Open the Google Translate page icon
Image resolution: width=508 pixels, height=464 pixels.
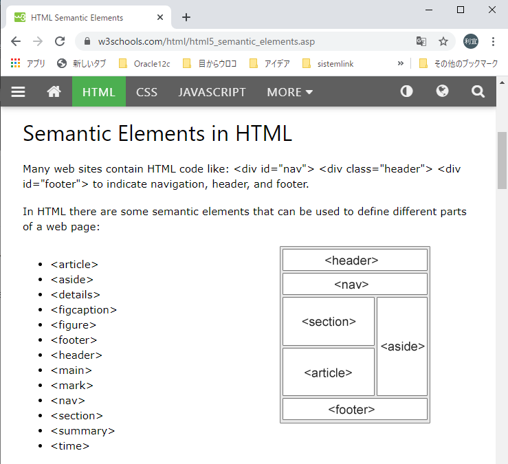(421, 41)
